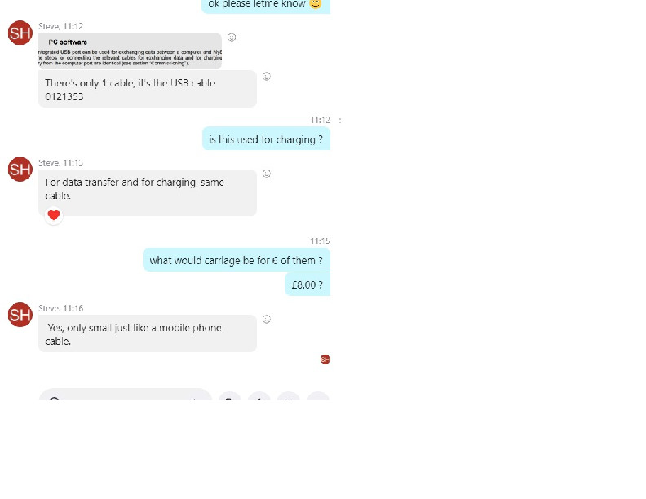The width and height of the screenshot is (646, 499).
Task: Click the small SH read receipt avatar
Action: [325, 360]
